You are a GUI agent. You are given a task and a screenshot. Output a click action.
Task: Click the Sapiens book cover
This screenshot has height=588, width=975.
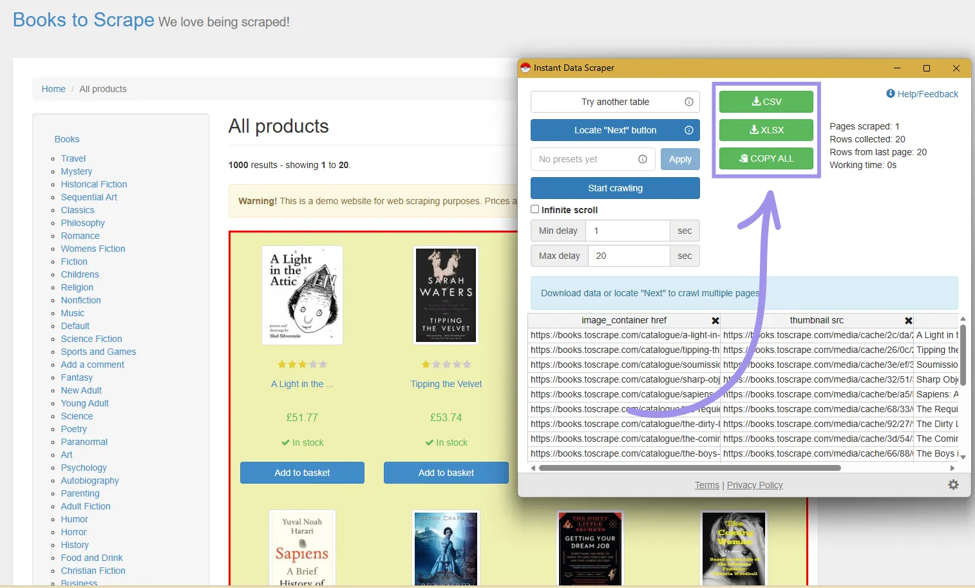click(302, 549)
